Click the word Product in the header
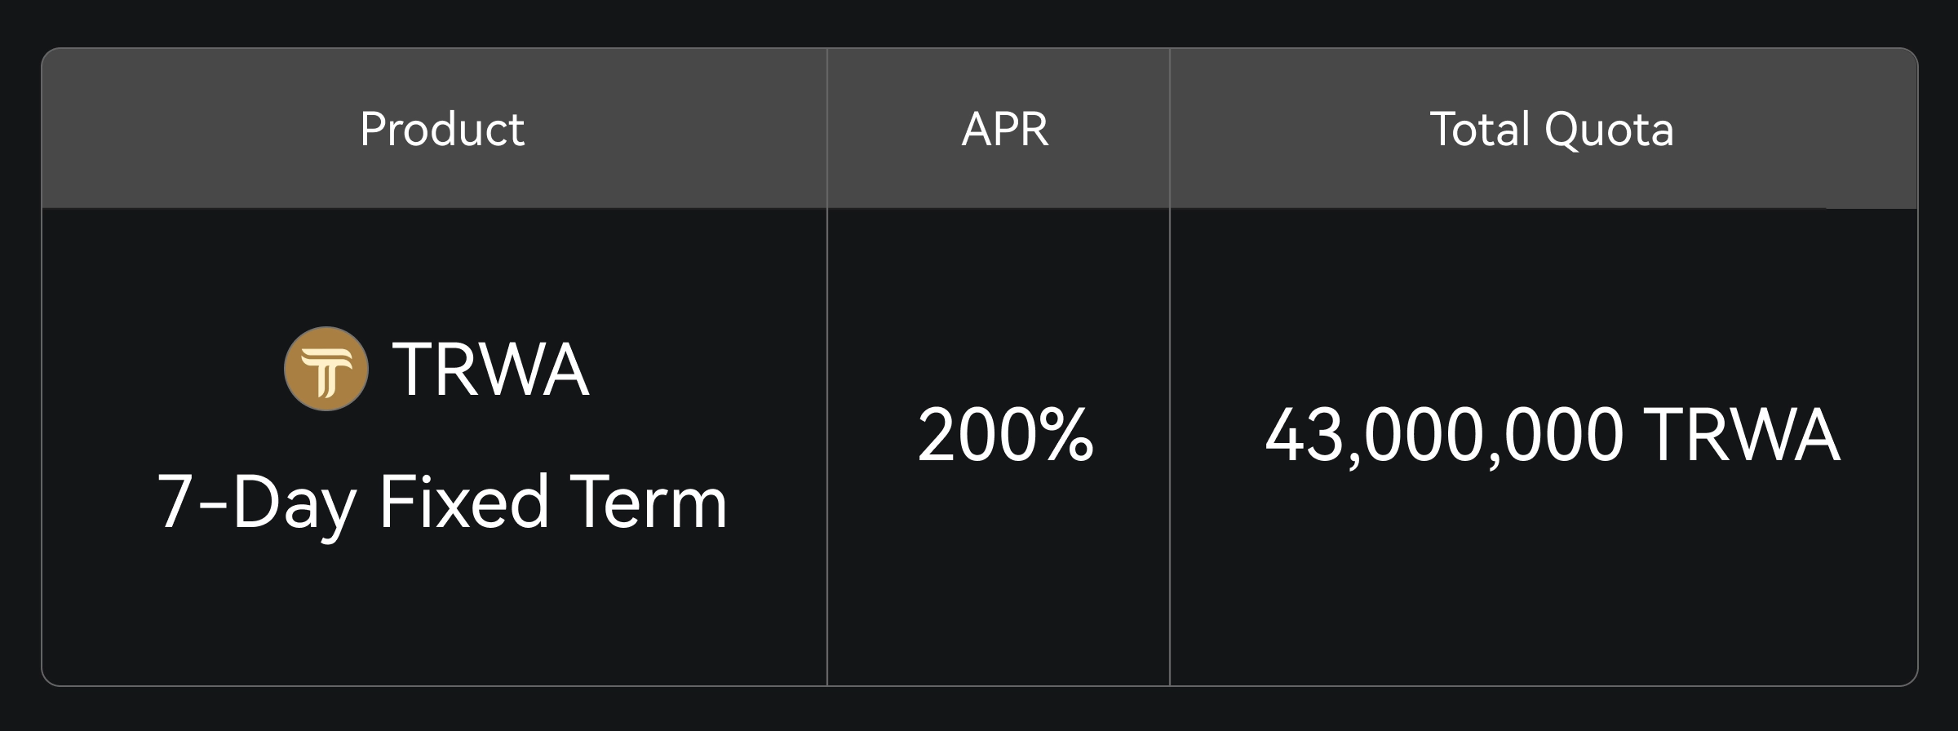The width and height of the screenshot is (1958, 731). [442, 129]
